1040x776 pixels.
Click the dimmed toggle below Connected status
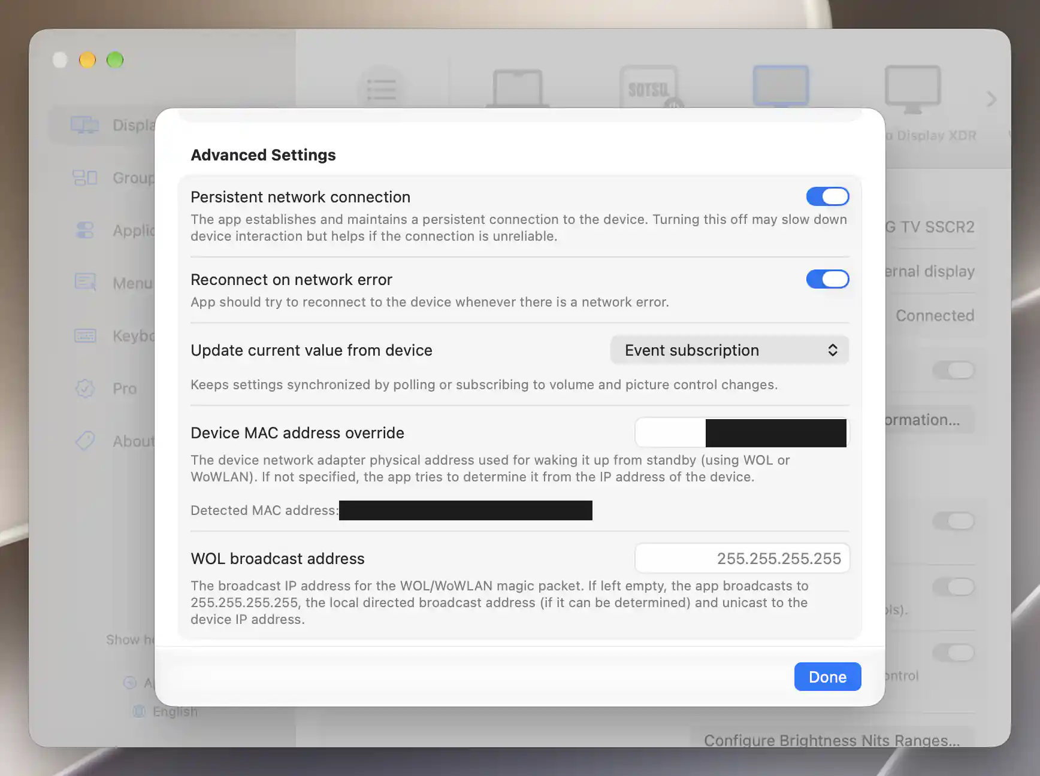(x=954, y=370)
